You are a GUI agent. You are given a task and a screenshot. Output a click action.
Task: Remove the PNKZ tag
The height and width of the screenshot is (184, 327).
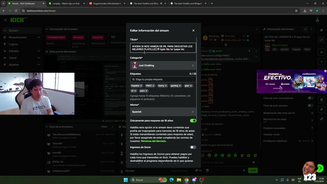point(153,86)
